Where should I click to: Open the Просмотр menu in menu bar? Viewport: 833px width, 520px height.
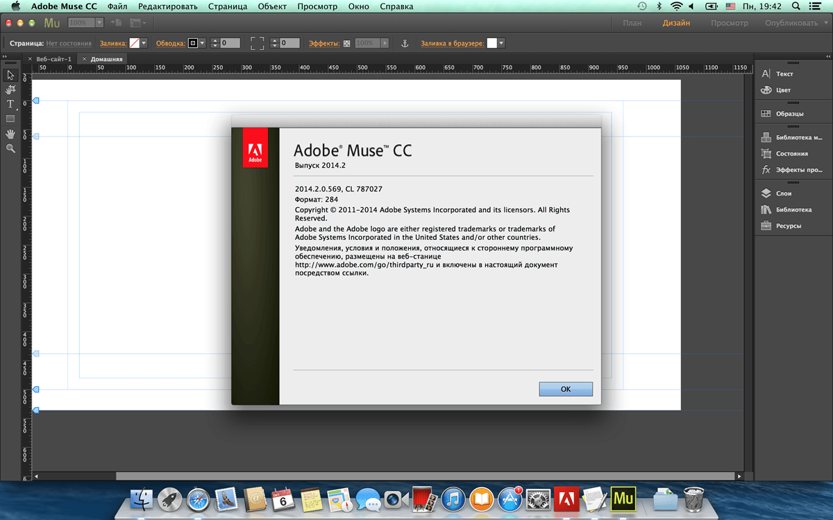317,6
